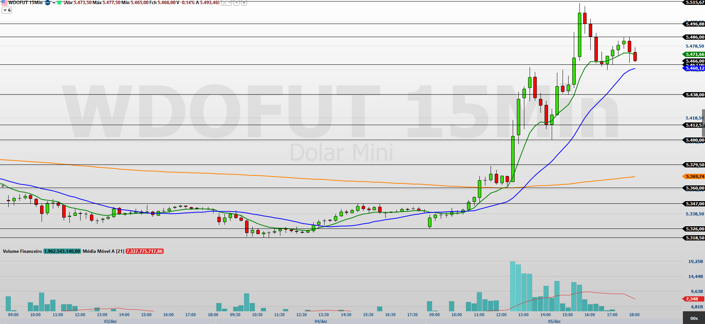Image resolution: width=705 pixels, height=324 pixels.
Task: Click the green connection status dot
Action: (x=59, y=3)
